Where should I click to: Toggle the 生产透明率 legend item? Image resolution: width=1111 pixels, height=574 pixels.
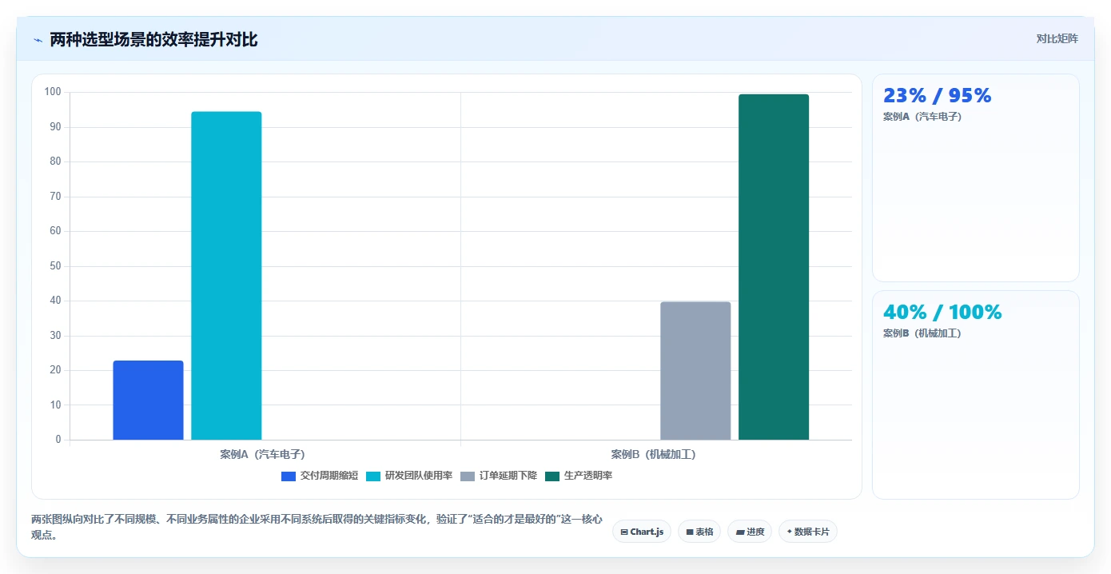click(x=579, y=476)
